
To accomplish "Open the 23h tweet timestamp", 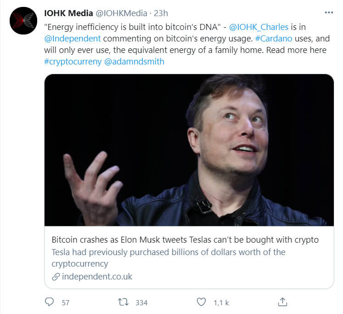I will tap(161, 14).
